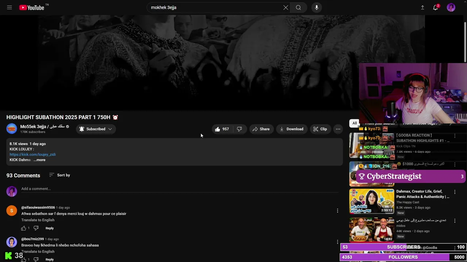Screen dimensions: 467x262
Task: Open Dahmax Creator Life video thumbnail
Action: click(x=371, y=201)
